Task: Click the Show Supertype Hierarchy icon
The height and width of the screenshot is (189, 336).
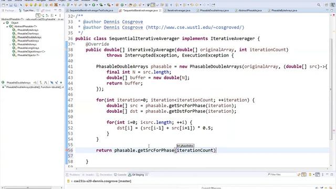Action: (43, 15)
